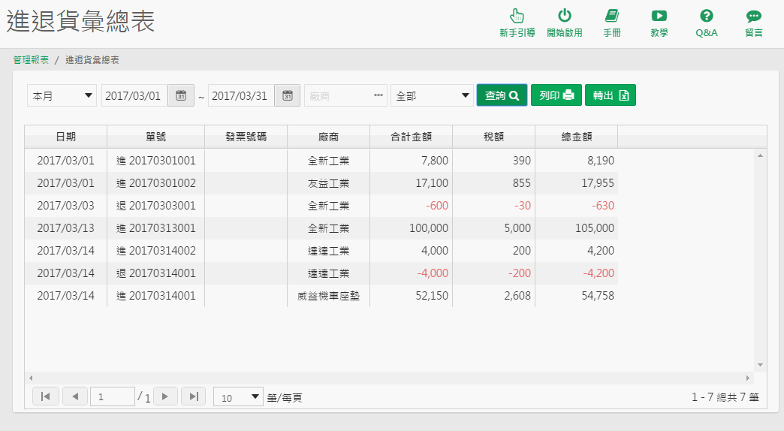Click subtotal 17,100
The image size is (784, 431).
click(x=432, y=183)
